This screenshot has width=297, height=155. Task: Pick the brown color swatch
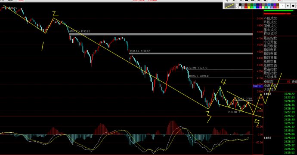[278, 5]
